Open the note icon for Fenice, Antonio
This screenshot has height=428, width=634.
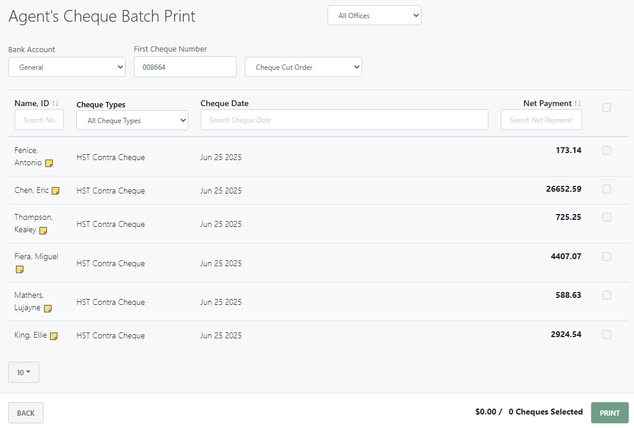pyautogui.click(x=49, y=163)
